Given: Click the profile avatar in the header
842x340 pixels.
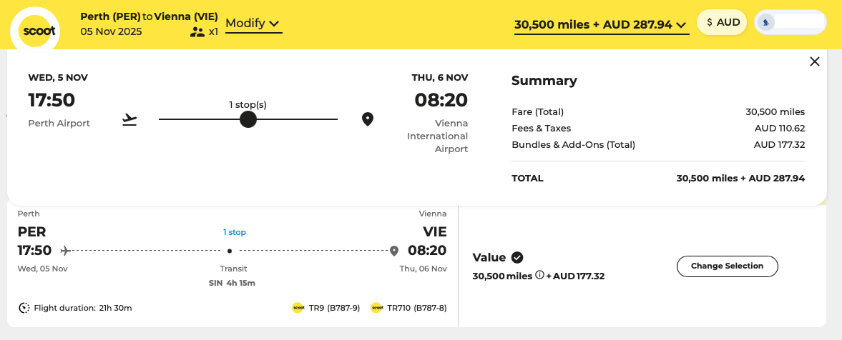Looking at the screenshot, I should (765, 22).
